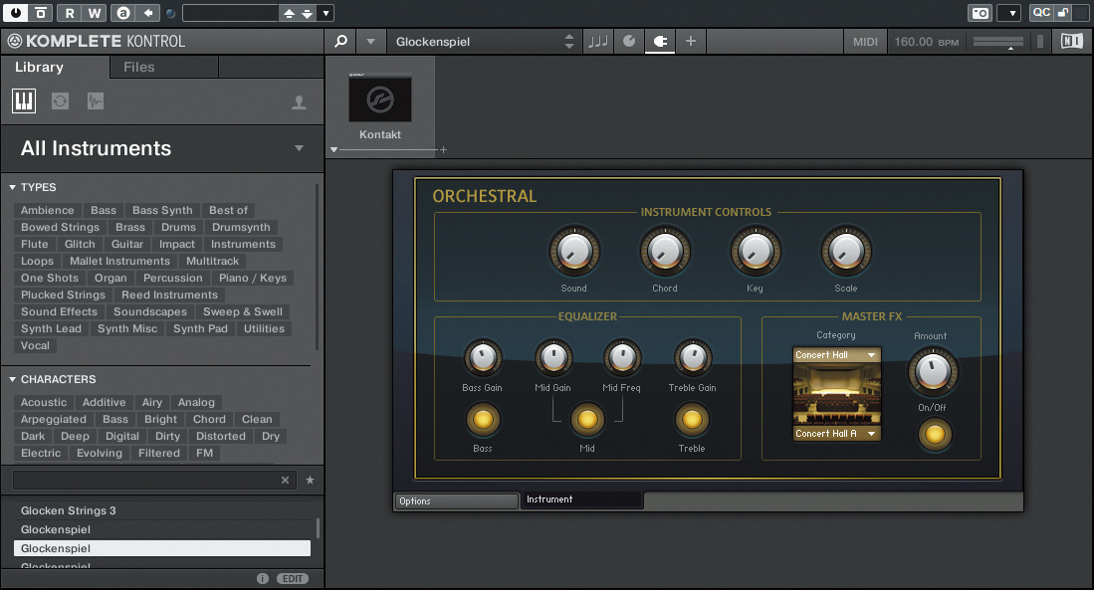Image resolution: width=1094 pixels, height=590 pixels.
Task: Show the plug-in chain view icon
Action: (659, 41)
